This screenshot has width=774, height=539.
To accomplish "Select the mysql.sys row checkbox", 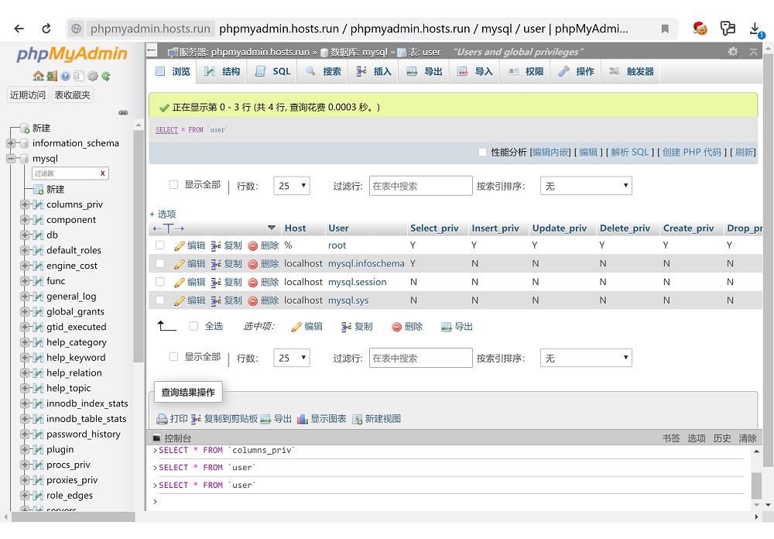I will pyautogui.click(x=160, y=300).
